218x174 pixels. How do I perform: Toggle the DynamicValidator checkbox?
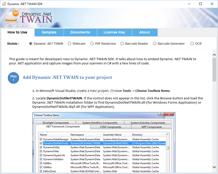41,159
